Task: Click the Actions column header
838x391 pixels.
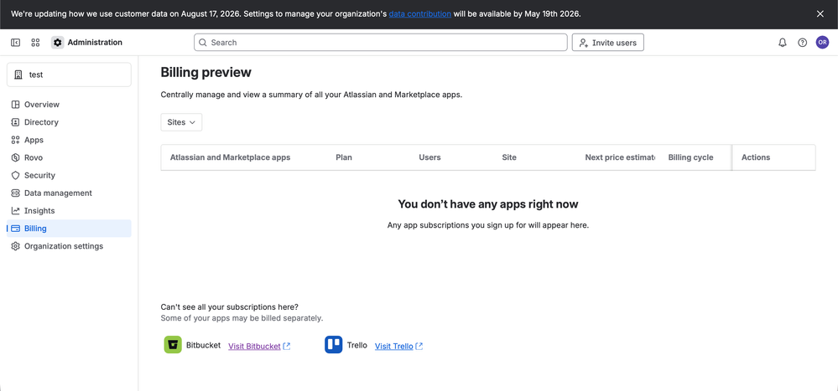Action: [756, 157]
